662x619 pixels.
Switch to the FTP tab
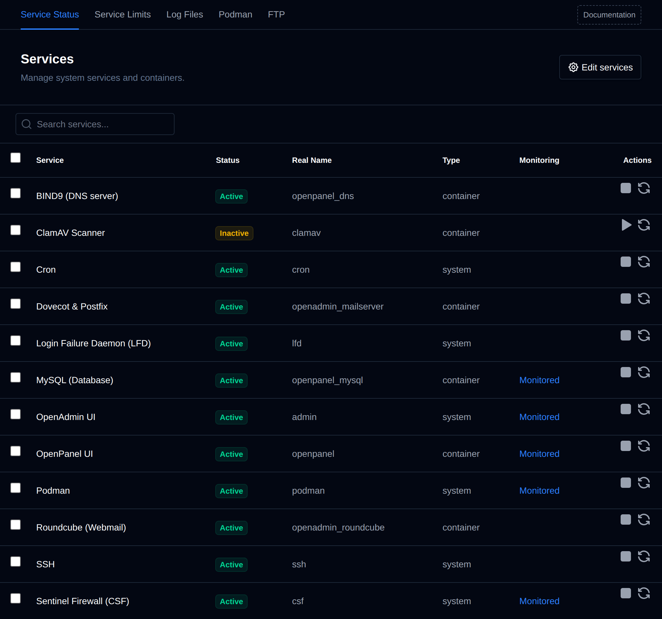[x=276, y=15]
